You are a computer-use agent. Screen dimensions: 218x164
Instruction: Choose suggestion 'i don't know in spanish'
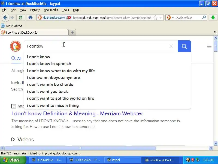tap(107, 64)
